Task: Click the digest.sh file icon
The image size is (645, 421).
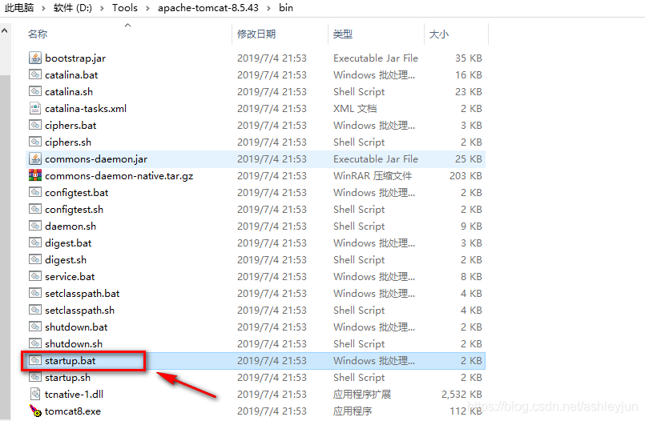Action: click(35, 259)
